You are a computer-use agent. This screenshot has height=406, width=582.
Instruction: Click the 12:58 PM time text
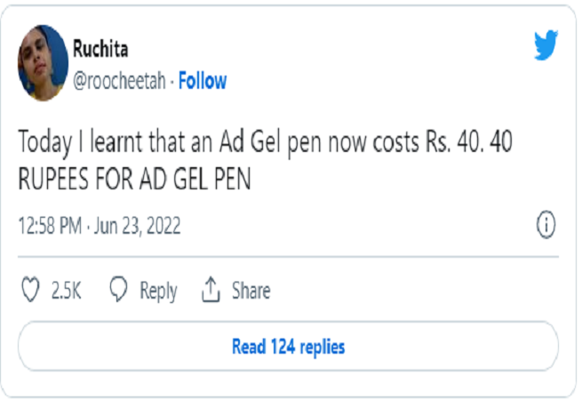pyautogui.click(x=50, y=226)
